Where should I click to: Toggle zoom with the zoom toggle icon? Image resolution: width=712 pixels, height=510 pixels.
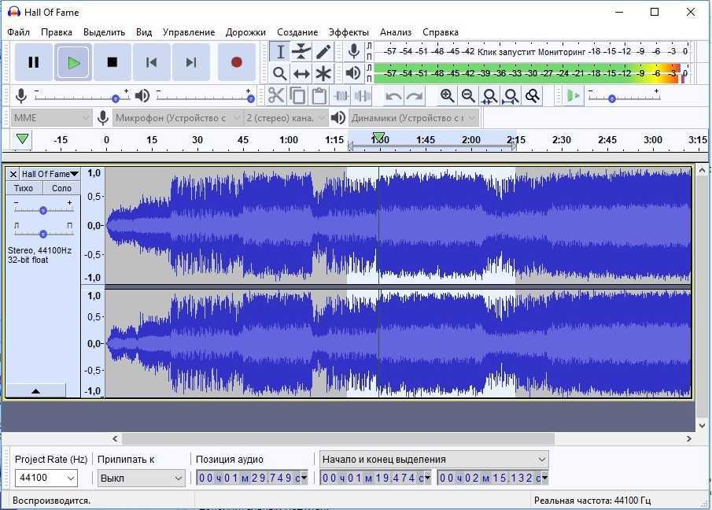click(532, 96)
